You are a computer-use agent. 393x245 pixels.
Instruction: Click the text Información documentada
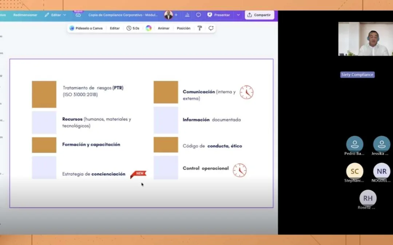pos(212,120)
